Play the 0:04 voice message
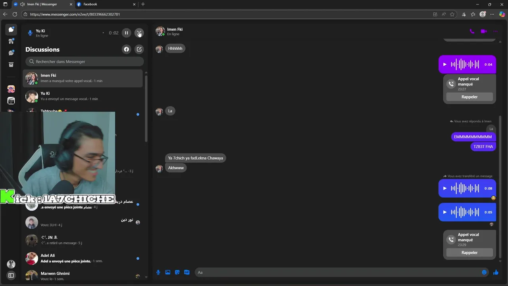This screenshot has width=508, height=286. coord(445,64)
